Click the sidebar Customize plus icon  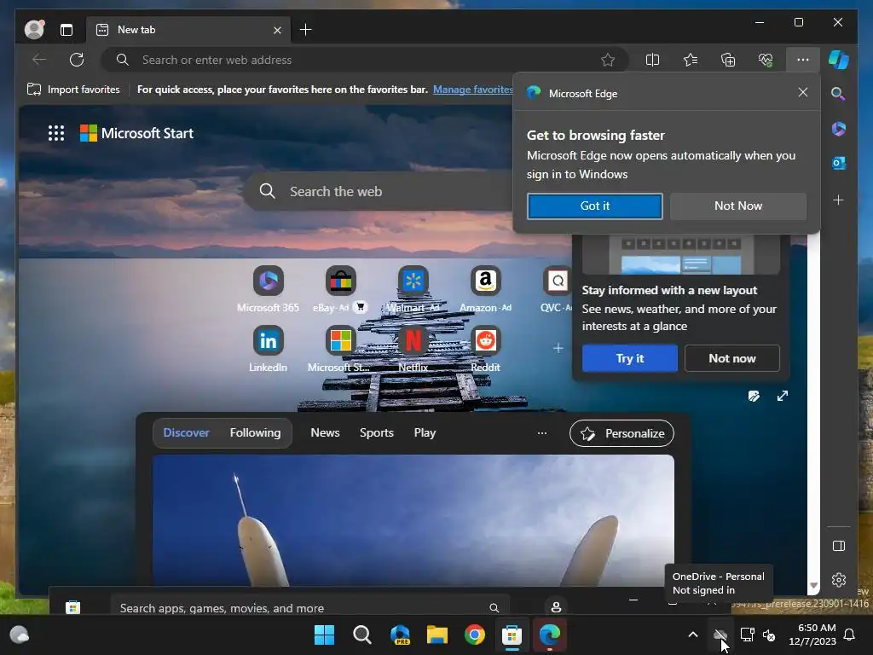click(x=839, y=200)
